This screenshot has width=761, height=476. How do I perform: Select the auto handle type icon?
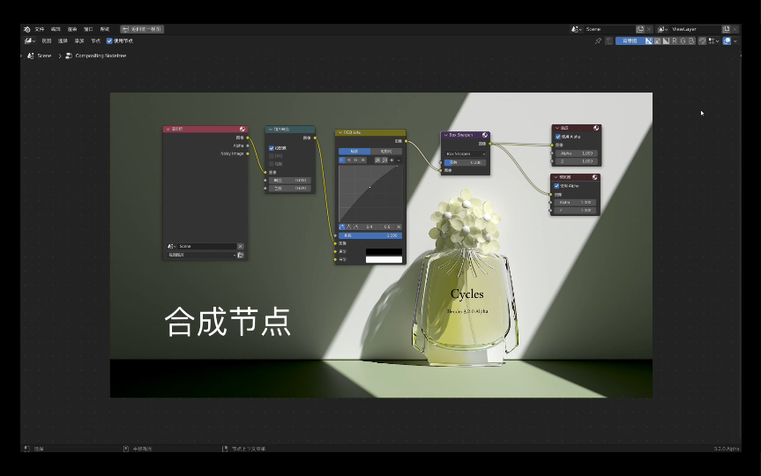tap(341, 227)
